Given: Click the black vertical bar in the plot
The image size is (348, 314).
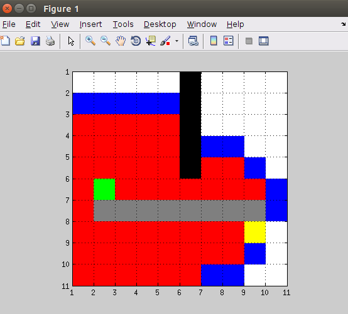Looking at the screenshot, I should pyautogui.click(x=190, y=125).
